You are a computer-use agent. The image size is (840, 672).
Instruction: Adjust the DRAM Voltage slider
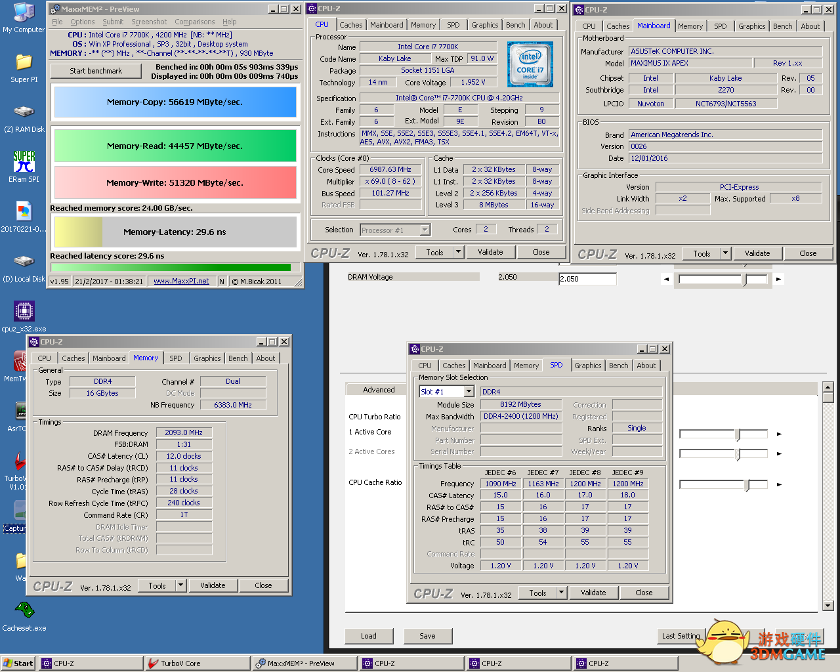tap(744, 280)
